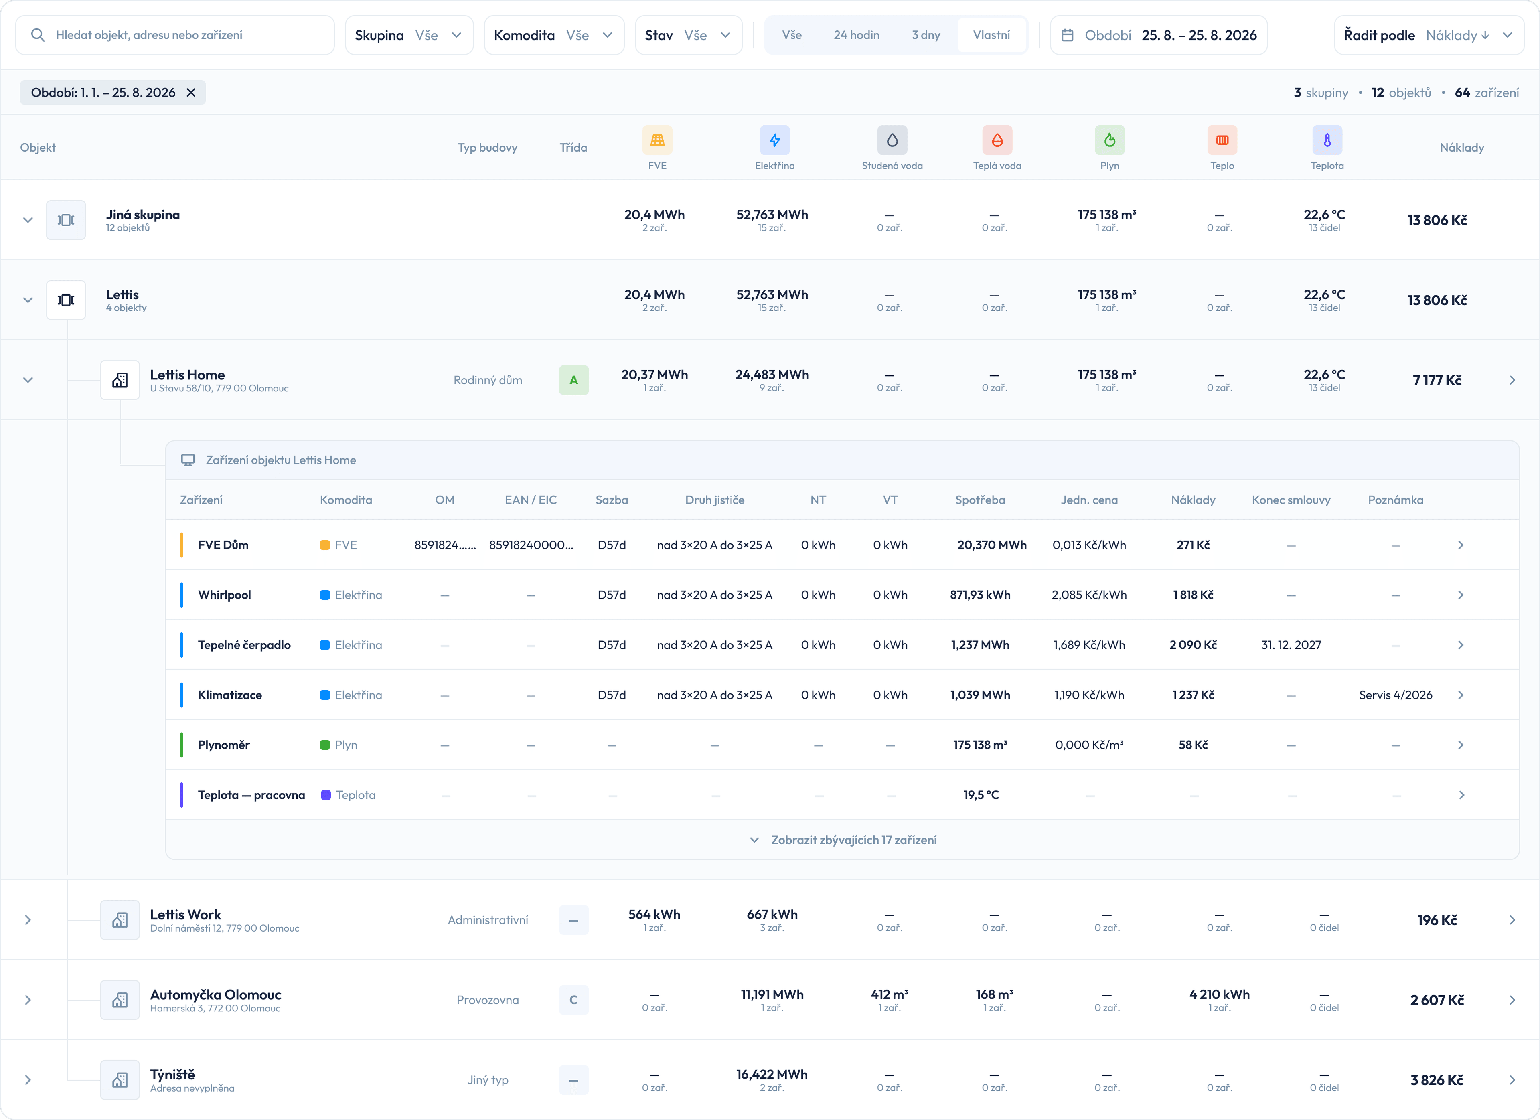Expand the Týniště object row
The image size is (1540, 1120).
[x=28, y=1080]
